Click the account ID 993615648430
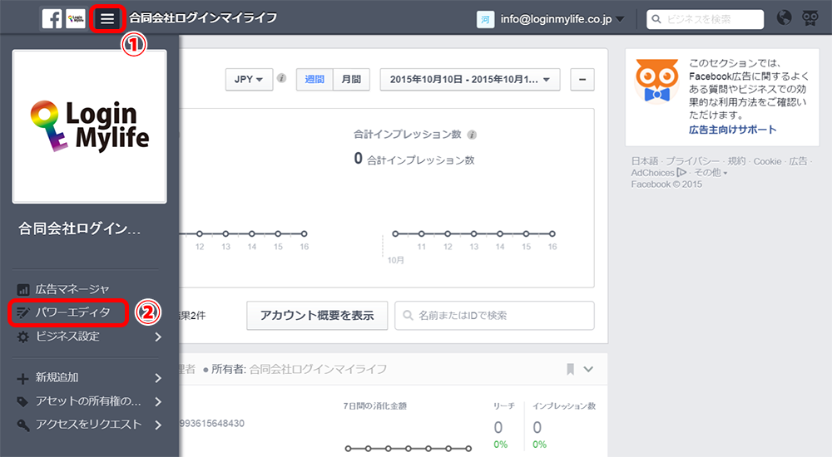The width and height of the screenshot is (832, 457). point(211,423)
